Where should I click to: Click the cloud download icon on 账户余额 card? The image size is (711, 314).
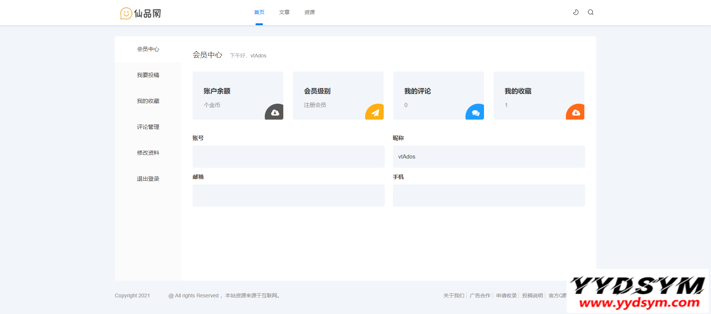(x=275, y=113)
